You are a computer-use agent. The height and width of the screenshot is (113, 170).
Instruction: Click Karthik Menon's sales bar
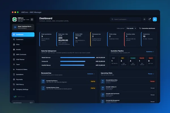pos(72,65)
